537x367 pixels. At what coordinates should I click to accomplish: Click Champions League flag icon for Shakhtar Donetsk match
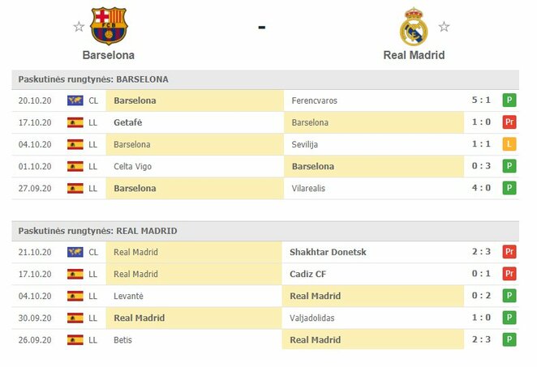pyautogui.click(x=75, y=252)
